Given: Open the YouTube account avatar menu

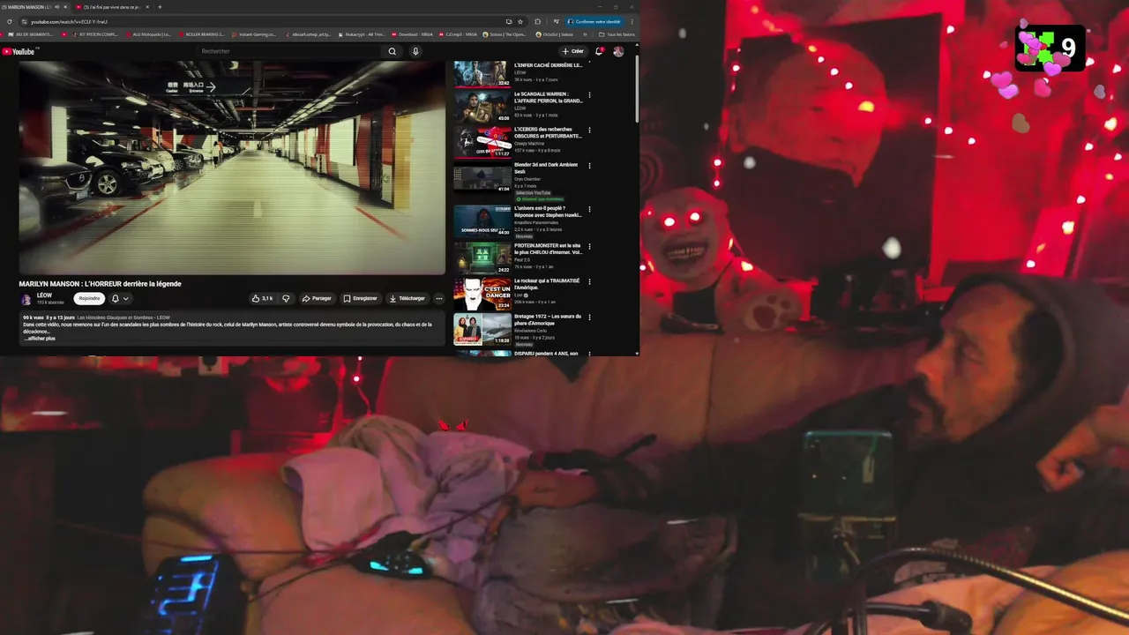Looking at the screenshot, I should [618, 51].
